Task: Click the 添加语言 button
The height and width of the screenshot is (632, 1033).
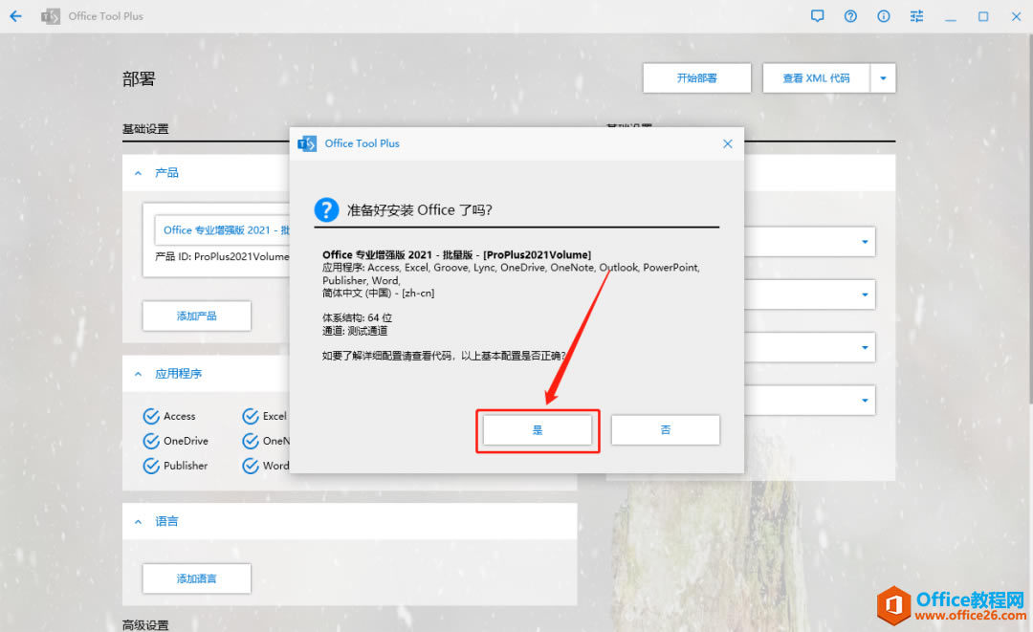Action: coord(196,578)
